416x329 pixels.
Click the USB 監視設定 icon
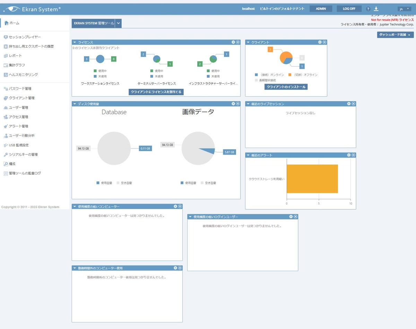6,145
